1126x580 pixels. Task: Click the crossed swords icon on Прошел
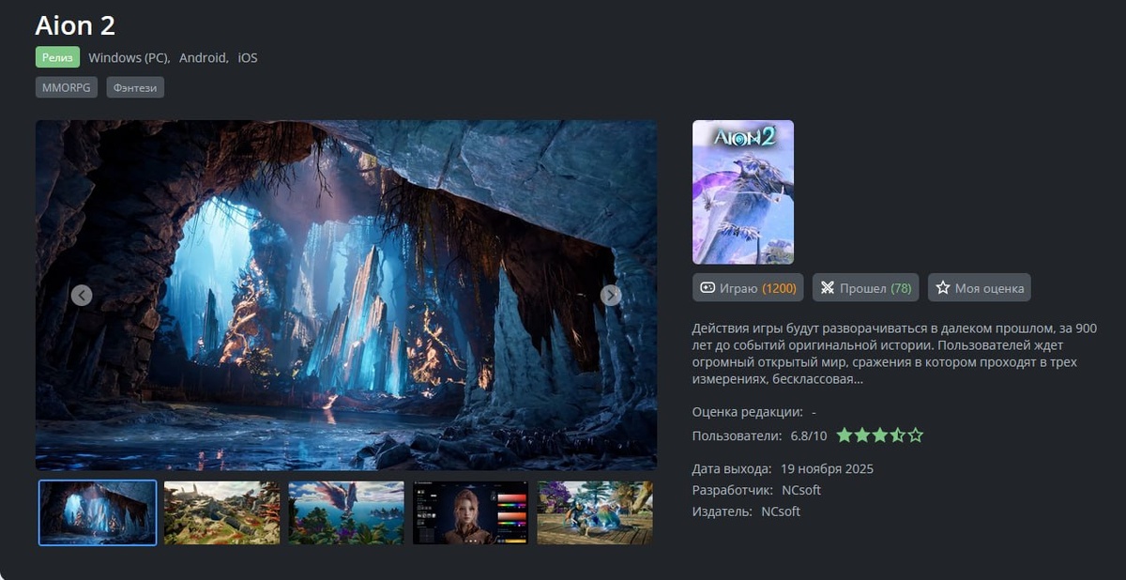click(828, 288)
